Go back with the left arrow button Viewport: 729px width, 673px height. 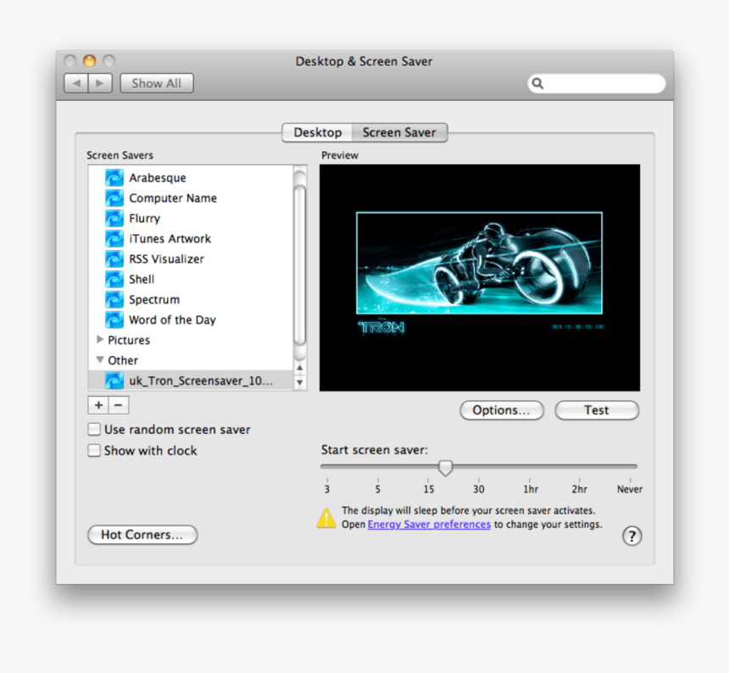[75, 83]
